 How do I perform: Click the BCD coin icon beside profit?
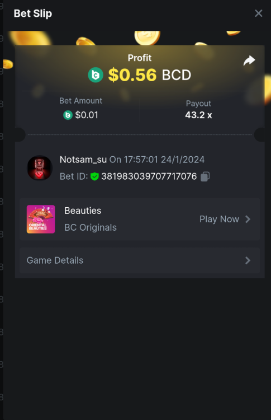(96, 74)
